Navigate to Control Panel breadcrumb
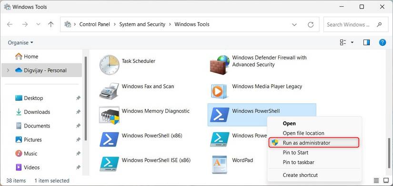The width and height of the screenshot is (393, 186). coord(95,24)
